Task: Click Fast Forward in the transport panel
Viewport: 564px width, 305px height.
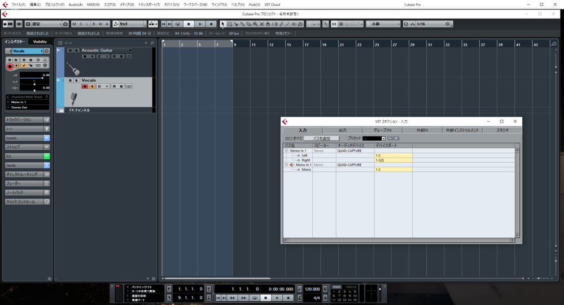Action: (x=243, y=298)
